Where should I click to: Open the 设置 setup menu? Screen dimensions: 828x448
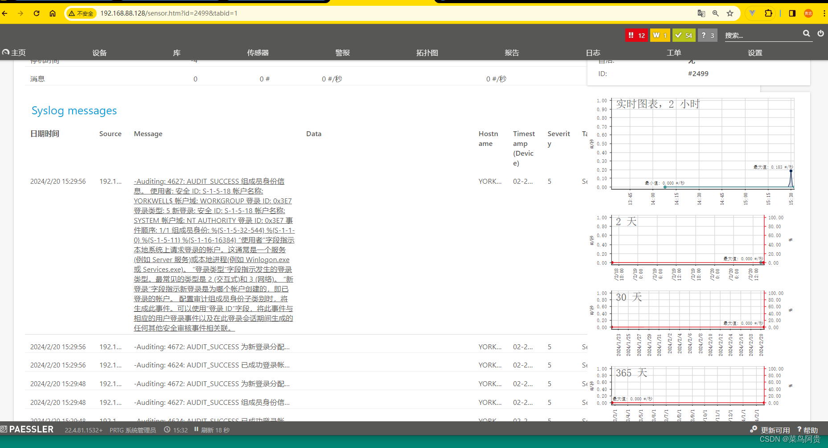(x=755, y=52)
